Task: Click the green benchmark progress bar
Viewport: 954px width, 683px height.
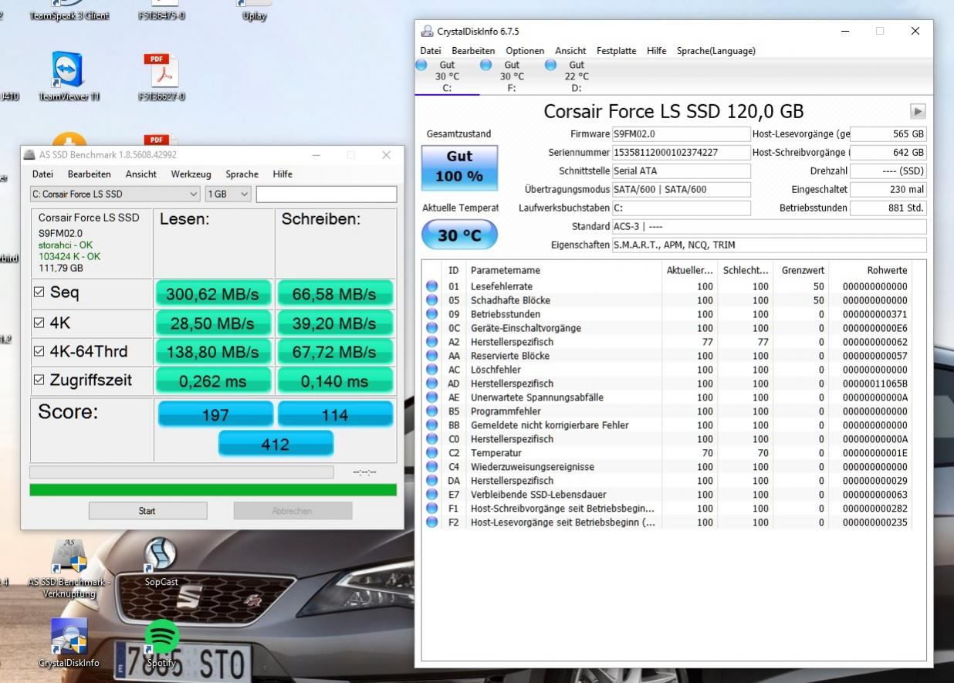Action: (213, 489)
